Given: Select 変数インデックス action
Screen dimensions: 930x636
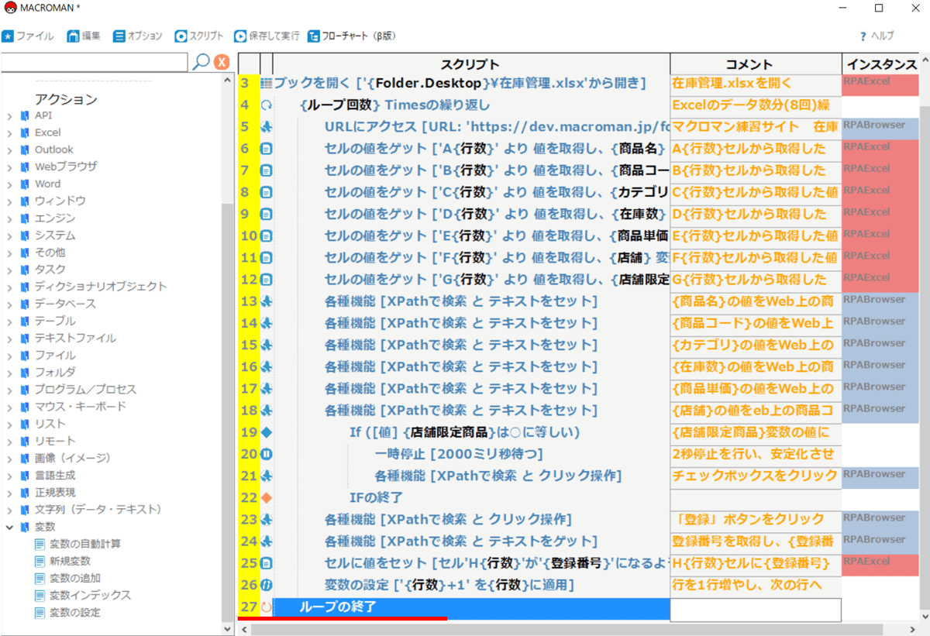Looking at the screenshot, I should (x=90, y=595).
